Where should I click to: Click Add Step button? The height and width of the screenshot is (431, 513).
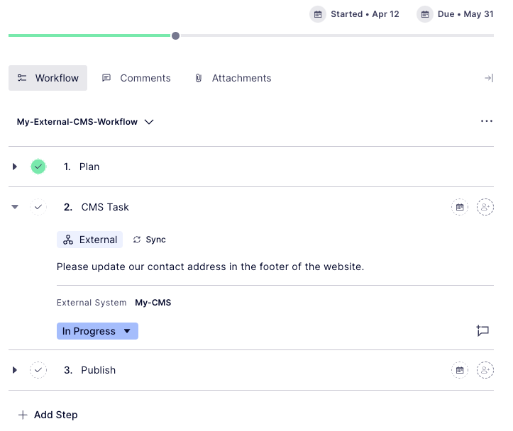(48, 415)
